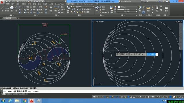Image resolution: width=184 pixels, height=103 pixels.
Task: Toggle lineweight display in status bar
Action: tap(122, 97)
